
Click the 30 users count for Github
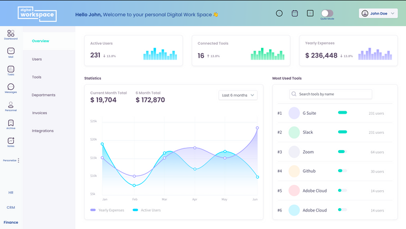click(377, 172)
